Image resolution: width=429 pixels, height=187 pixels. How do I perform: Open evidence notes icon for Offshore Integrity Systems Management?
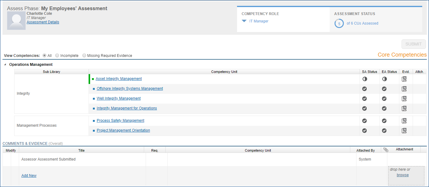(404, 89)
